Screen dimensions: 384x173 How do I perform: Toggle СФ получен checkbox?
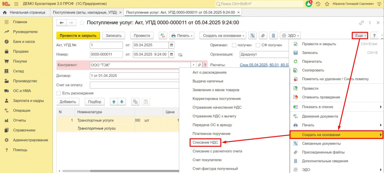pyautogui.click(x=258, y=45)
